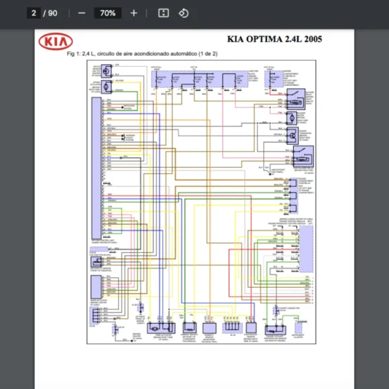Click the zoom out minus button
The width and height of the screenshot is (389, 389).
(81, 13)
